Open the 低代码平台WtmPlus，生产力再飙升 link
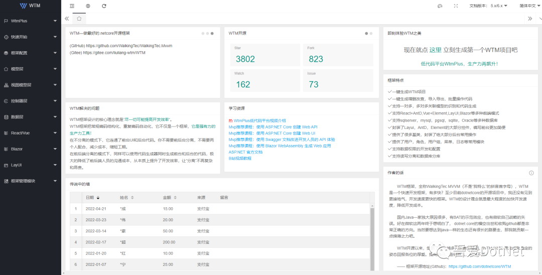 coord(459,64)
